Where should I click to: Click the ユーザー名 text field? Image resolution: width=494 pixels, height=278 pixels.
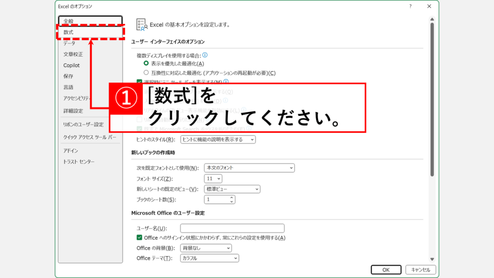point(232,228)
